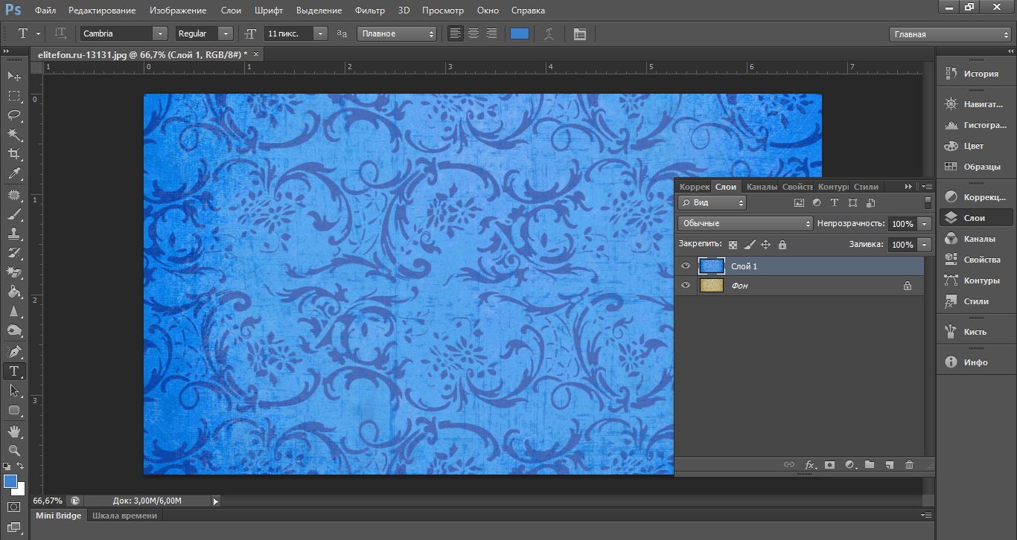Open the character and paragraph panels
The image size is (1017, 540).
[580, 33]
